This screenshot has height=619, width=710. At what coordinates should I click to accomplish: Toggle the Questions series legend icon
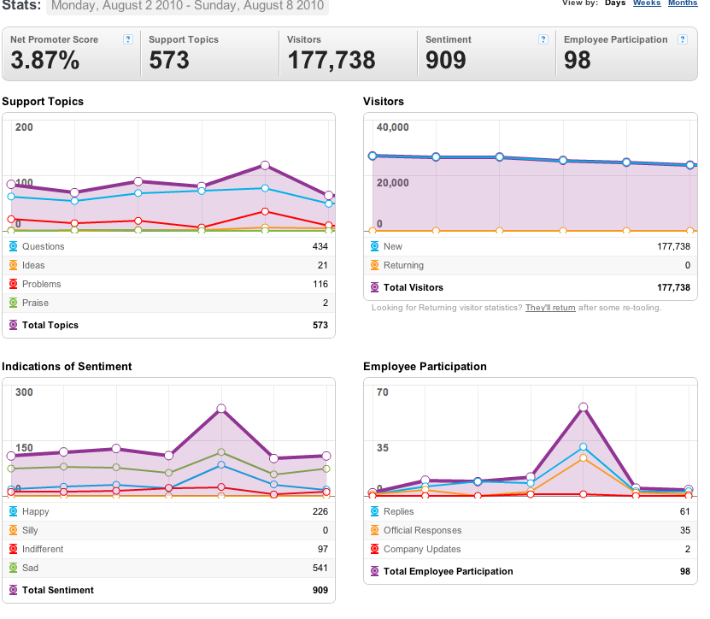[x=13, y=246]
